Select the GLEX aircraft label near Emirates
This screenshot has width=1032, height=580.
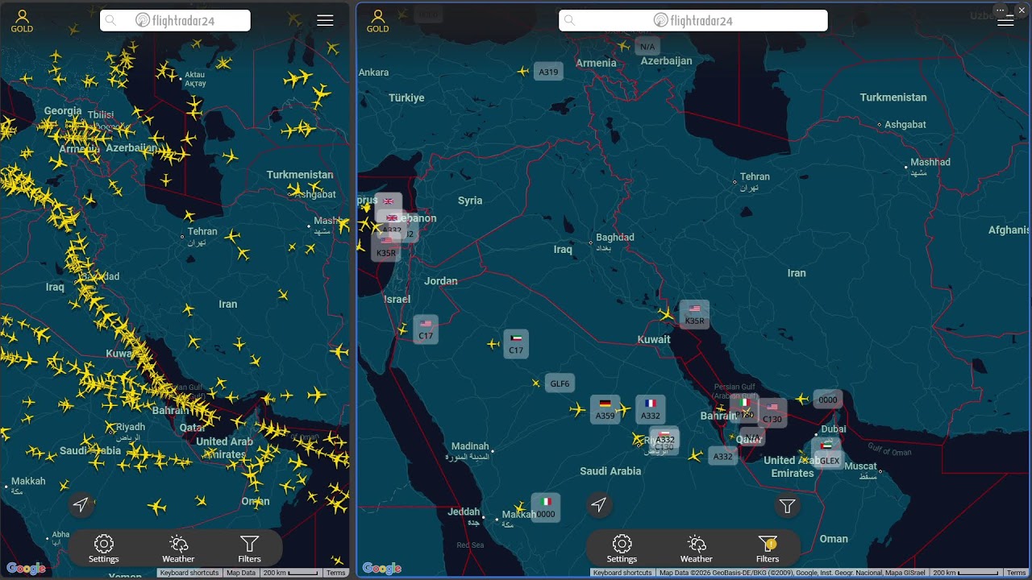(829, 455)
